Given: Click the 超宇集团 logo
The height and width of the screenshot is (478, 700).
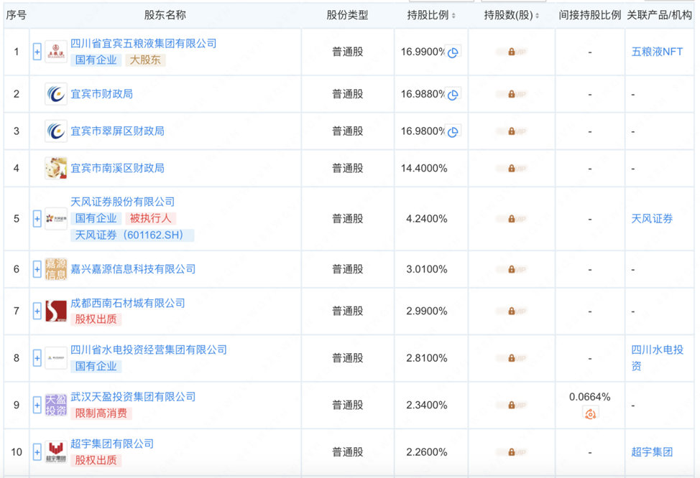Looking at the screenshot, I should point(56,452).
